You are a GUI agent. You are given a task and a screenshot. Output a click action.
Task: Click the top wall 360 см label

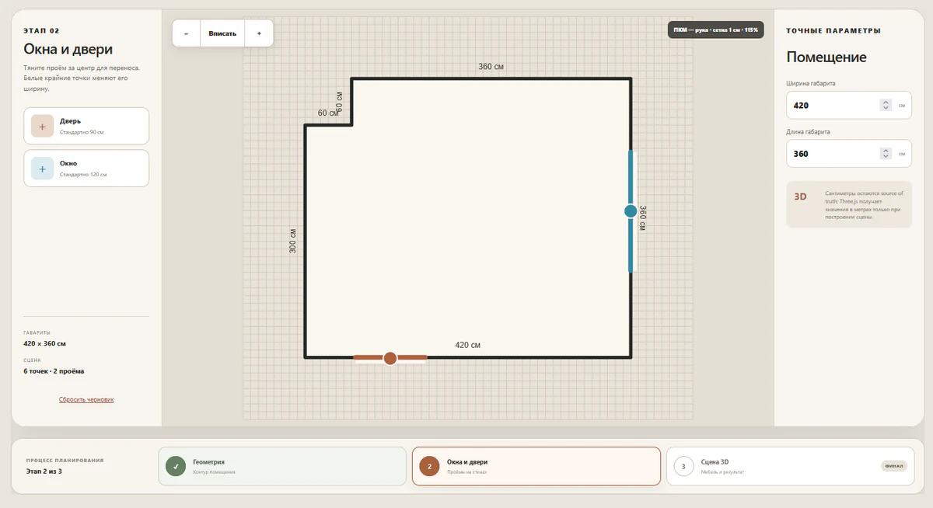click(x=491, y=67)
